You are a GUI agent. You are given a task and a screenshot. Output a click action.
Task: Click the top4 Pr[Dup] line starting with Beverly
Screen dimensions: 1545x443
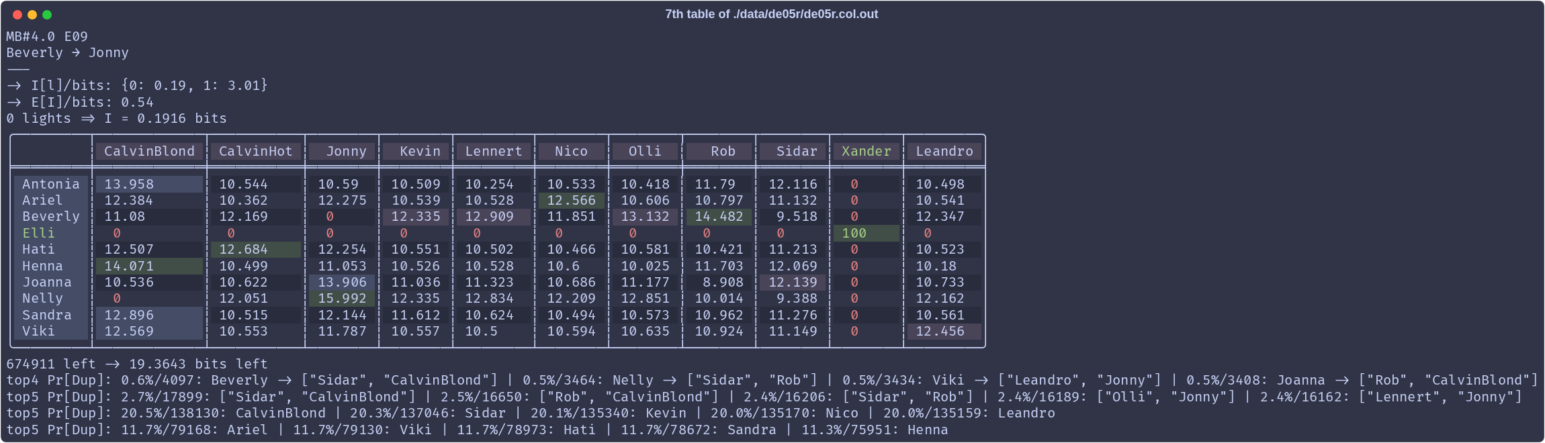pyautogui.click(x=772, y=380)
